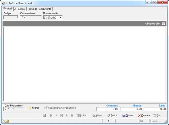Click the Data Fechamento field
Screen dimensions: 169x125
point(14,109)
